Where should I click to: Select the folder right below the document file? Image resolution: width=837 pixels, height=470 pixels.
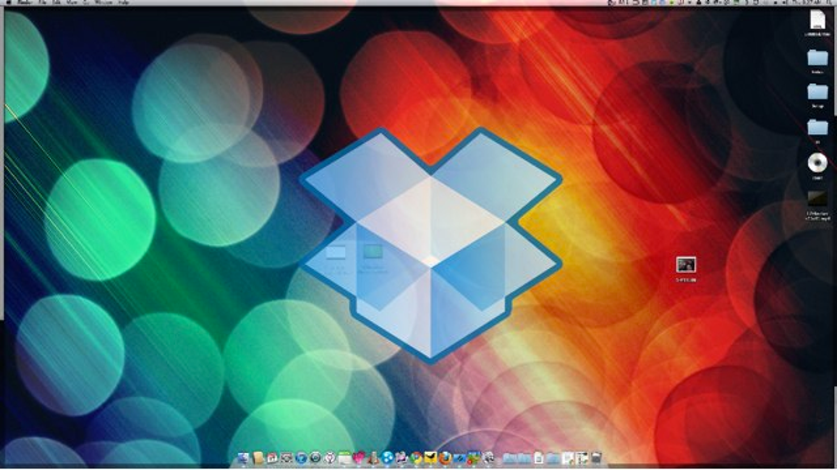817,57
